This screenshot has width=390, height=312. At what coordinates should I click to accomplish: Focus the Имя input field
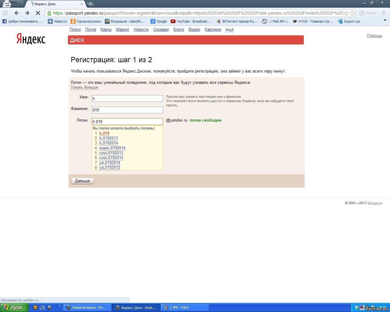(x=127, y=98)
